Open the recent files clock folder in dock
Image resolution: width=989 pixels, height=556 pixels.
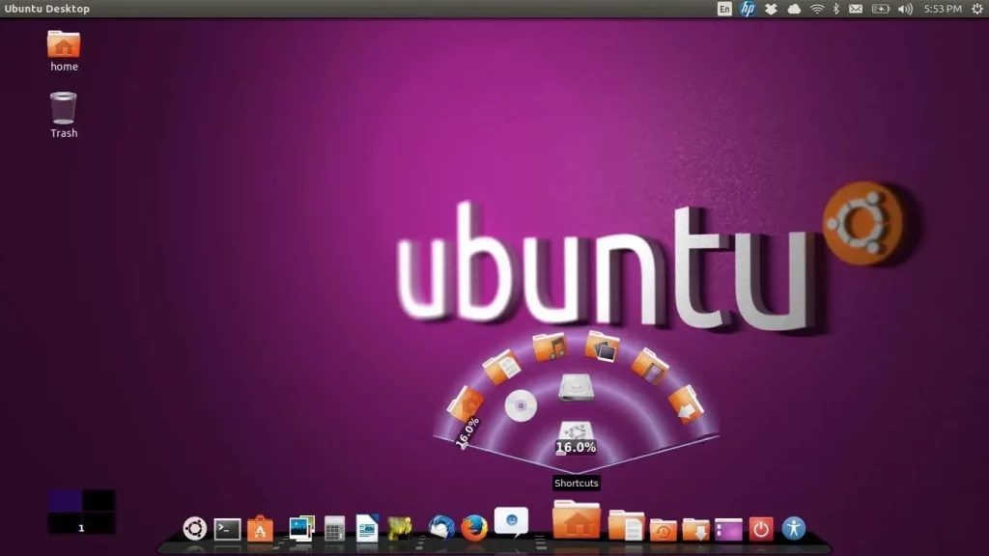click(x=663, y=530)
